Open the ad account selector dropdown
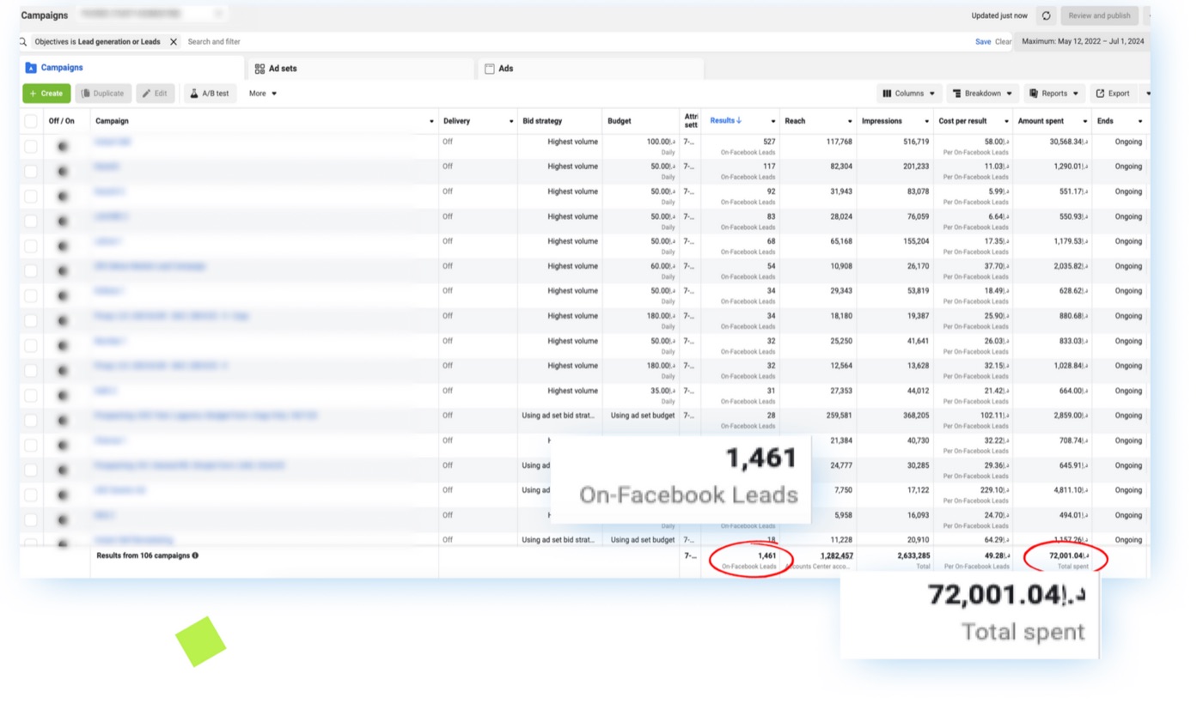This screenshot has width=1203, height=704. click(151, 14)
